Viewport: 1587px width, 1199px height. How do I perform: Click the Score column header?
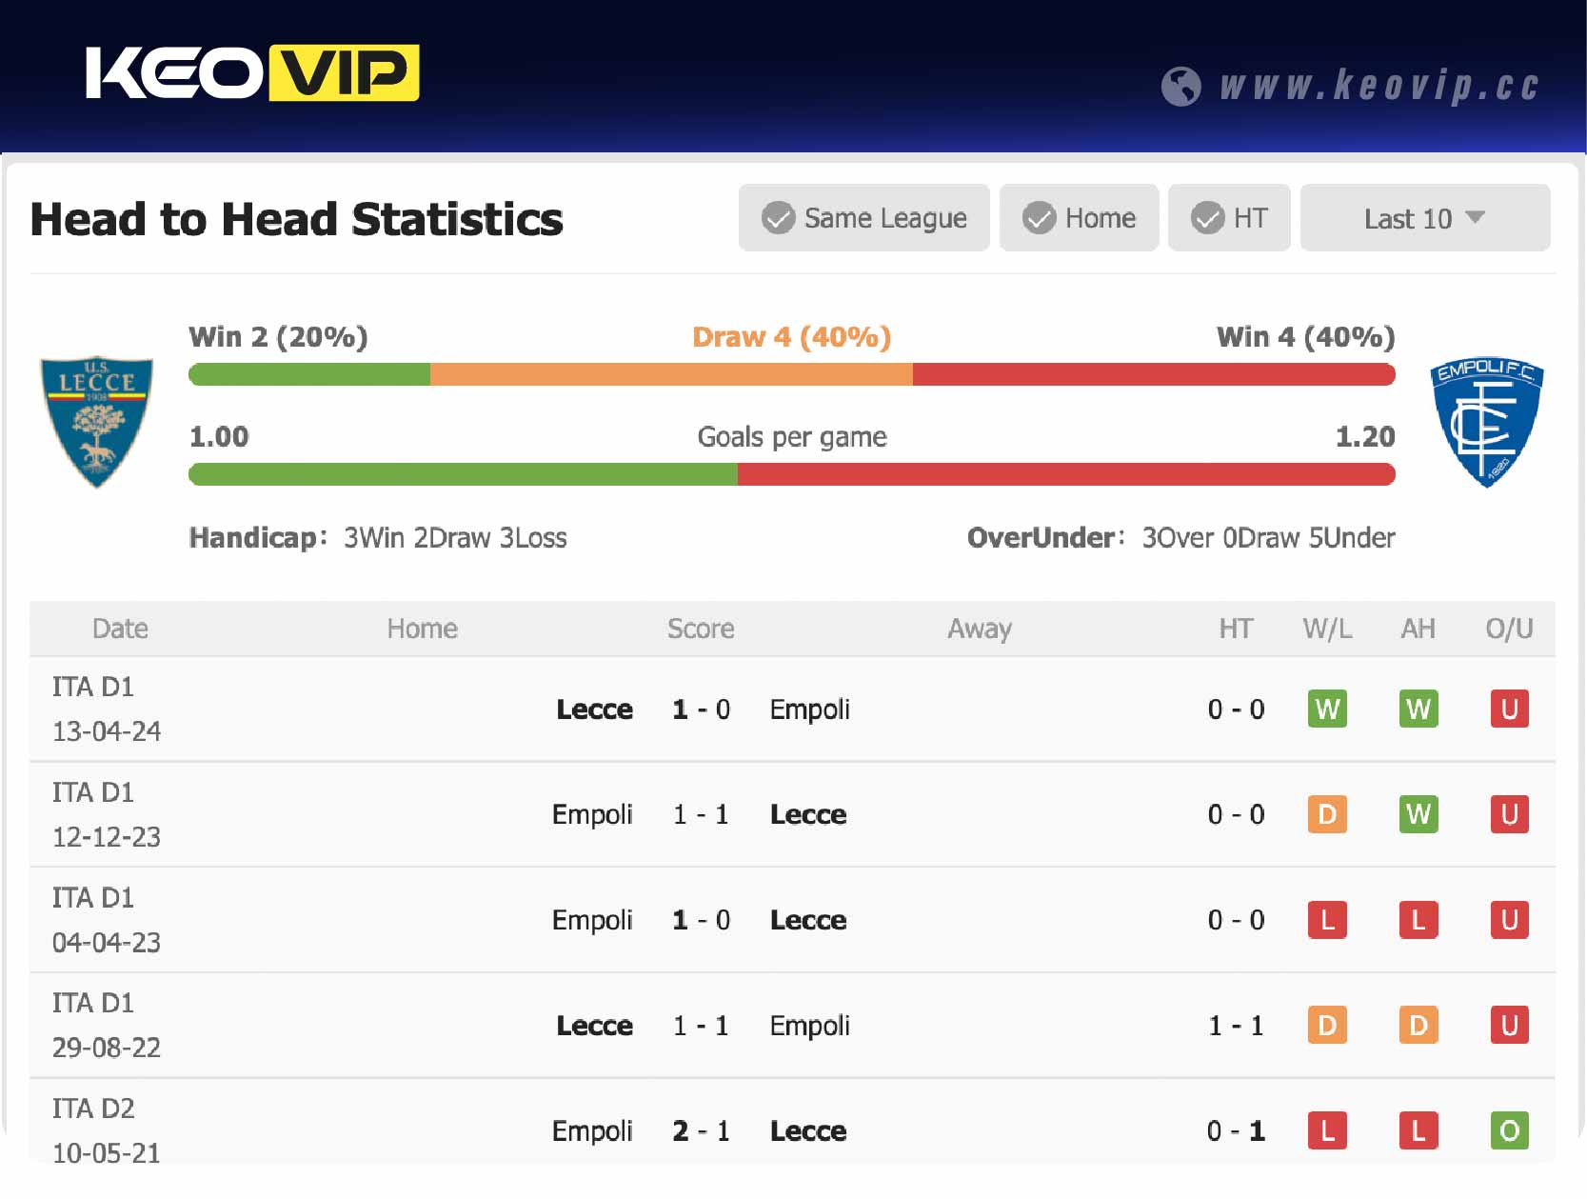coord(701,629)
